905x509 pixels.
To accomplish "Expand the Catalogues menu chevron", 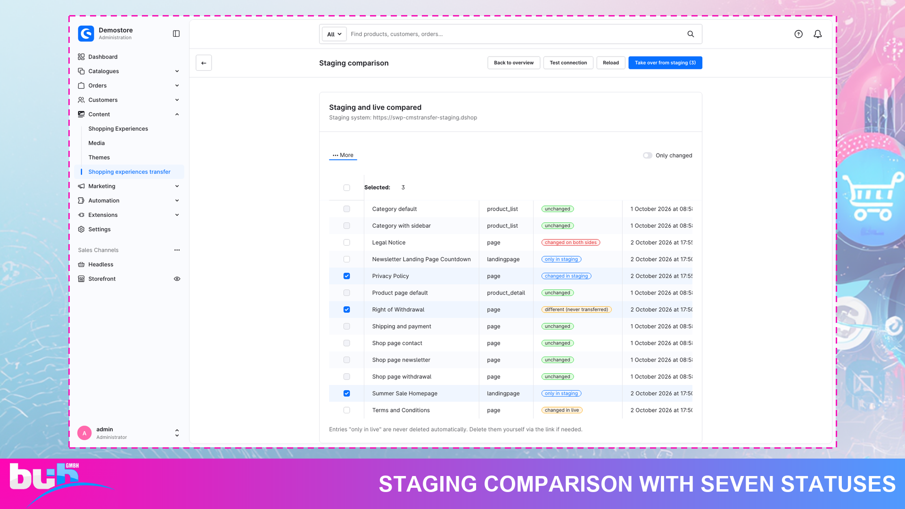I will [177, 71].
